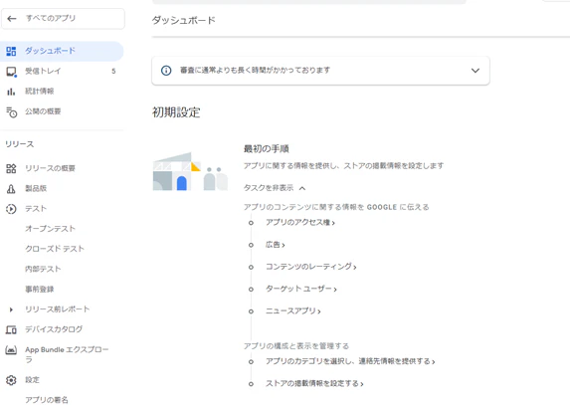Viewport: 570px width, 405px height.
Task: Open 設定 in the sidebar
Action: tap(32, 380)
